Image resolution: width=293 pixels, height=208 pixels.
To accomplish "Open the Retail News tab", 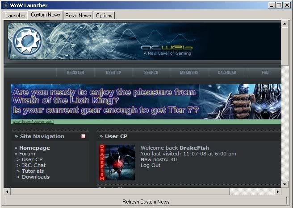I will (x=78, y=16).
